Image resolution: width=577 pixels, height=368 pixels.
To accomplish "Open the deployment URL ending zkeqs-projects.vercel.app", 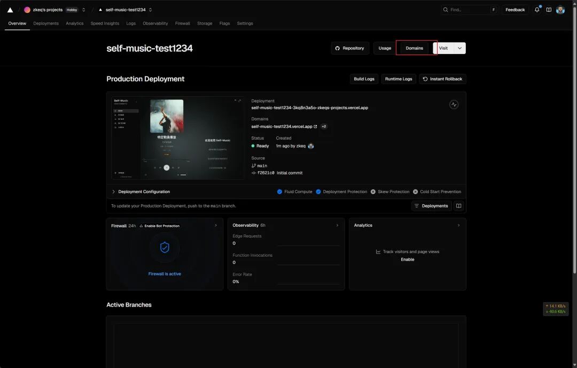I will click(309, 108).
